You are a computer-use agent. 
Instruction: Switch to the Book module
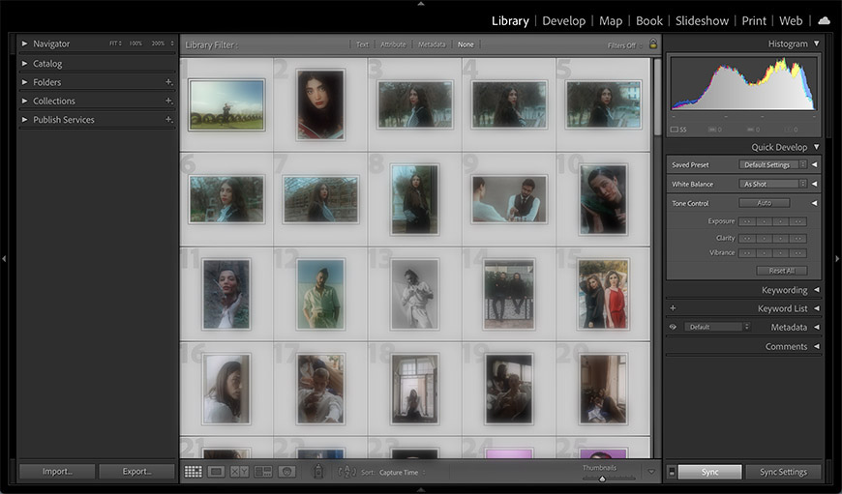[x=649, y=21]
